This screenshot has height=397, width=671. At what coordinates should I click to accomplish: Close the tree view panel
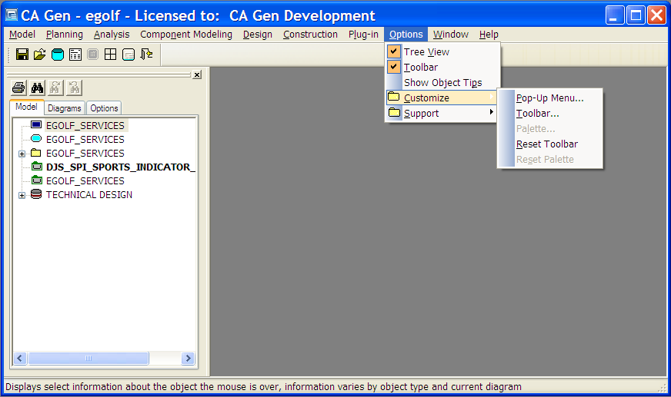(x=197, y=74)
